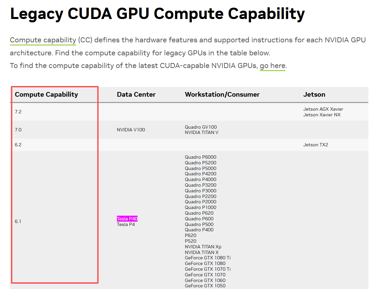Click "Quadro P400" entry

(x=199, y=230)
